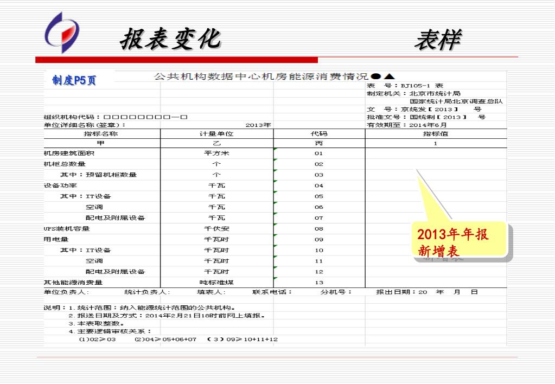Click the 乙 sub-header cell

[216, 143]
